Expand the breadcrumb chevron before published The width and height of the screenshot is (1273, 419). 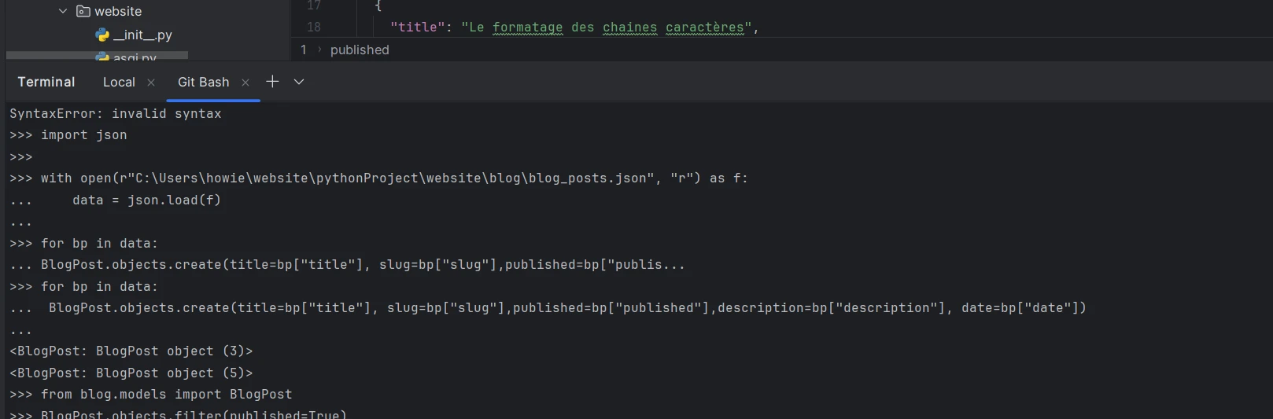319,50
